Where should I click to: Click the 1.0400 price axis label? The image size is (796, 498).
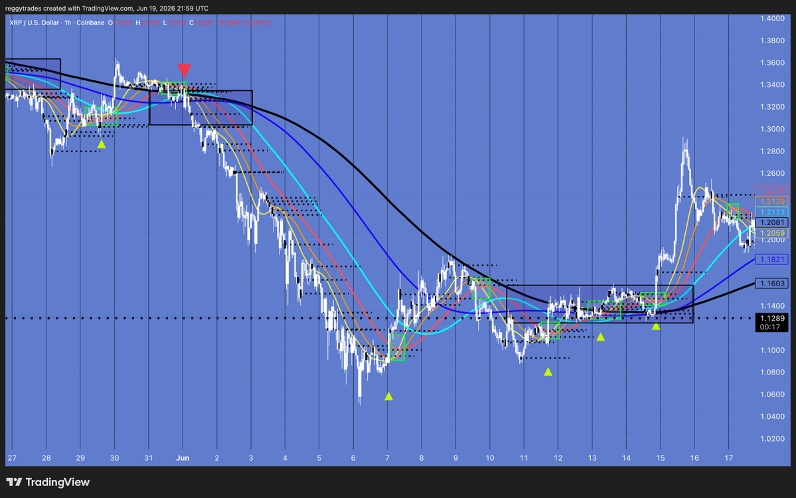772,416
